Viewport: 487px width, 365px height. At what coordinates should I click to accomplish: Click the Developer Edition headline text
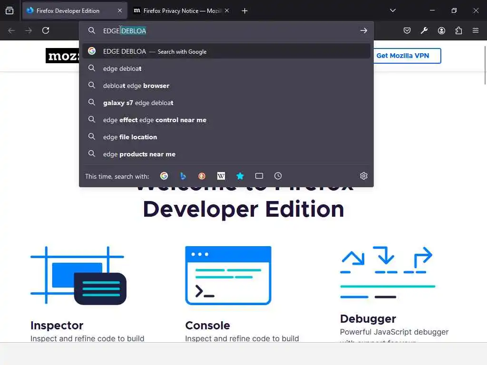click(x=243, y=209)
